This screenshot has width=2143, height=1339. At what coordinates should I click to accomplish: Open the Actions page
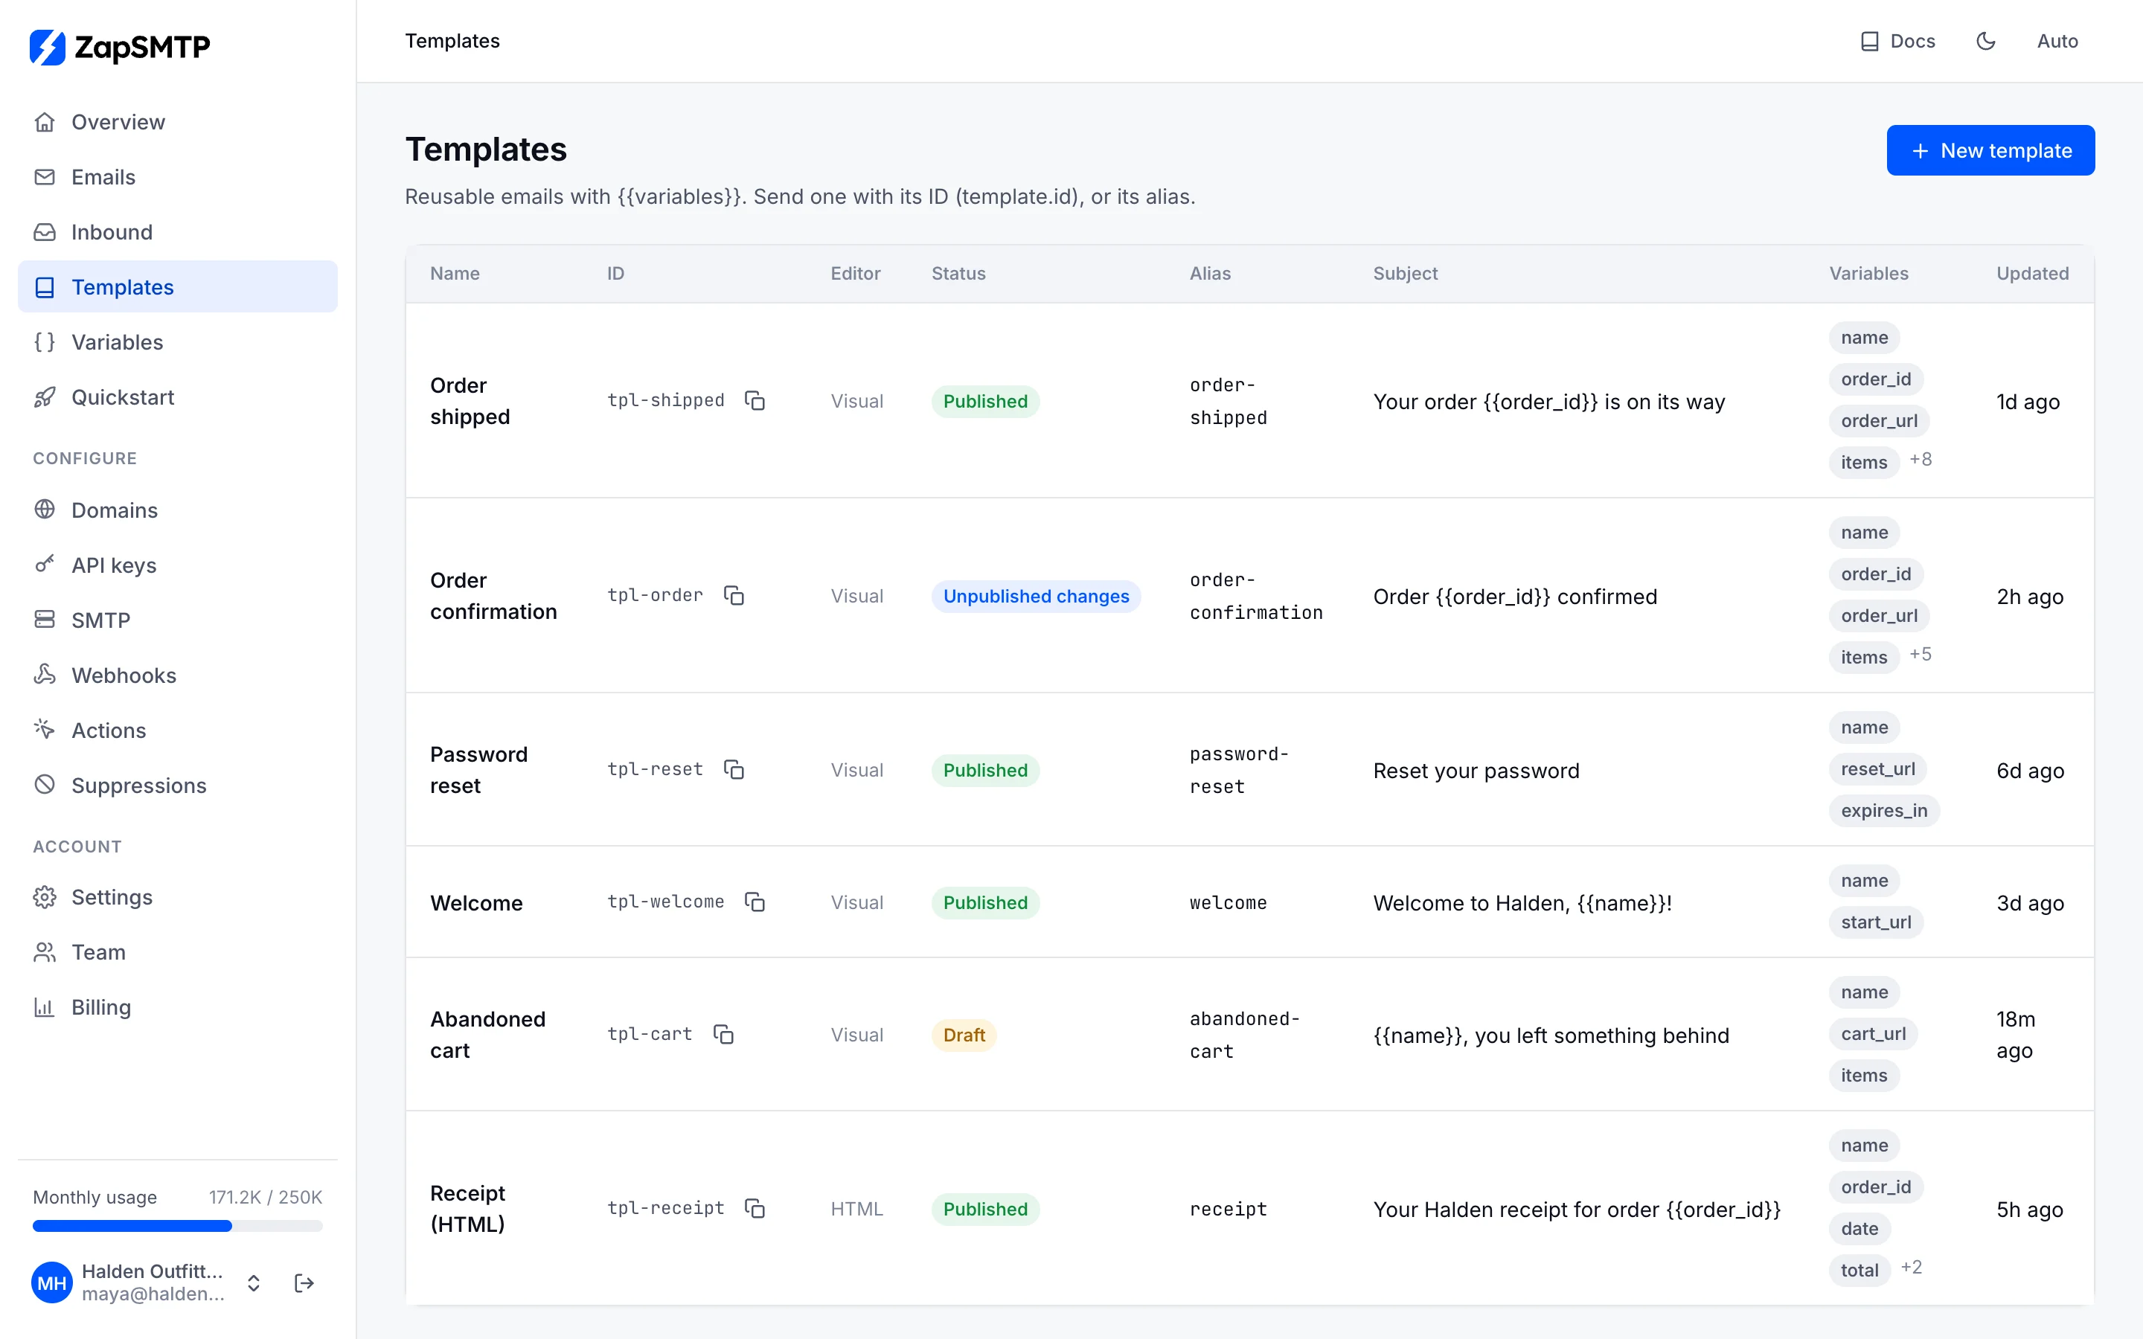pyautogui.click(x=177, y=730)
